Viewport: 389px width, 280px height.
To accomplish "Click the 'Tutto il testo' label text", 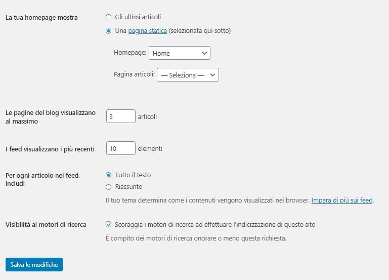I will pyautogui.click(x=133, y=175).
